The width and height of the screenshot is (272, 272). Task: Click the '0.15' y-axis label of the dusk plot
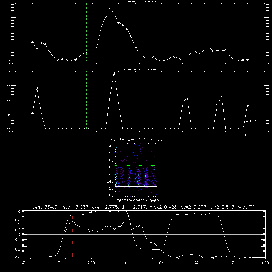coord(8,86)
